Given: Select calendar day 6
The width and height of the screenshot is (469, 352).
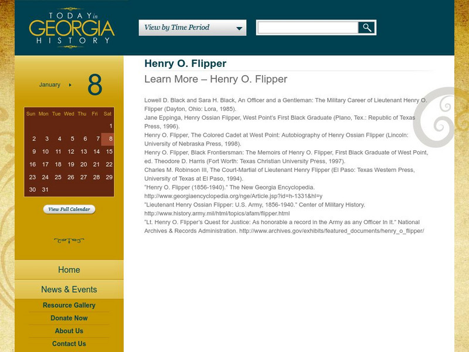Looking at the screenshot, I should coord(85,139).
